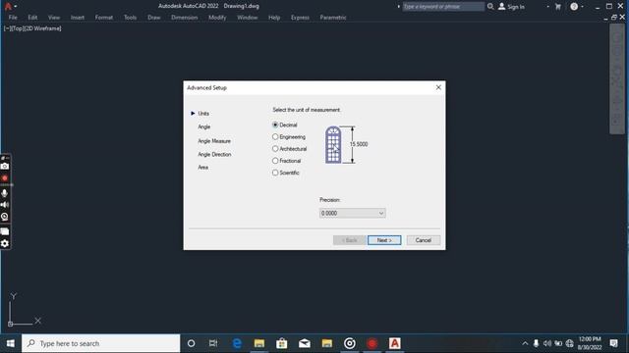Click the Type here to search box
This screenshot has width=629, height=353.
[x=100, y=343]
